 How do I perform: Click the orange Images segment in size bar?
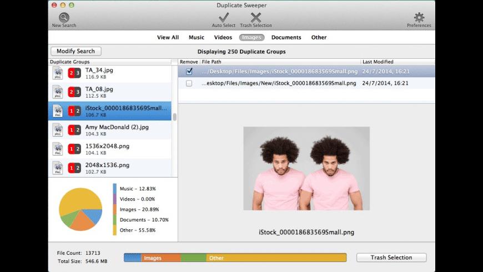(161, 258)
